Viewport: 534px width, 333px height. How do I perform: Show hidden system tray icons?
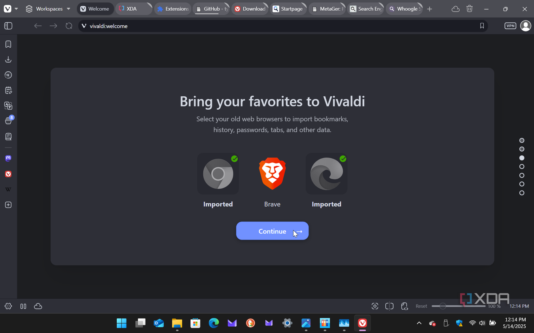point(419,323)
